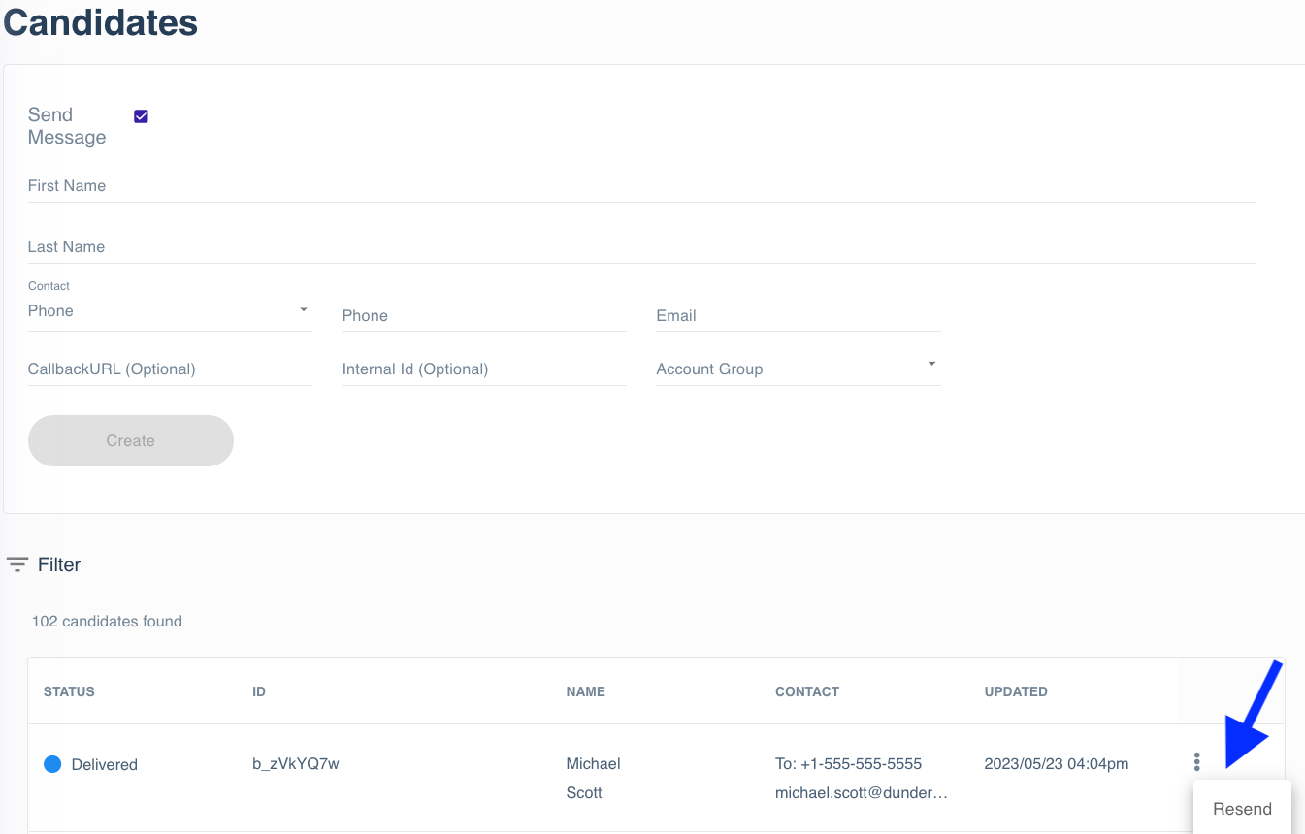Focus the First Name field

tap(640, 186)
